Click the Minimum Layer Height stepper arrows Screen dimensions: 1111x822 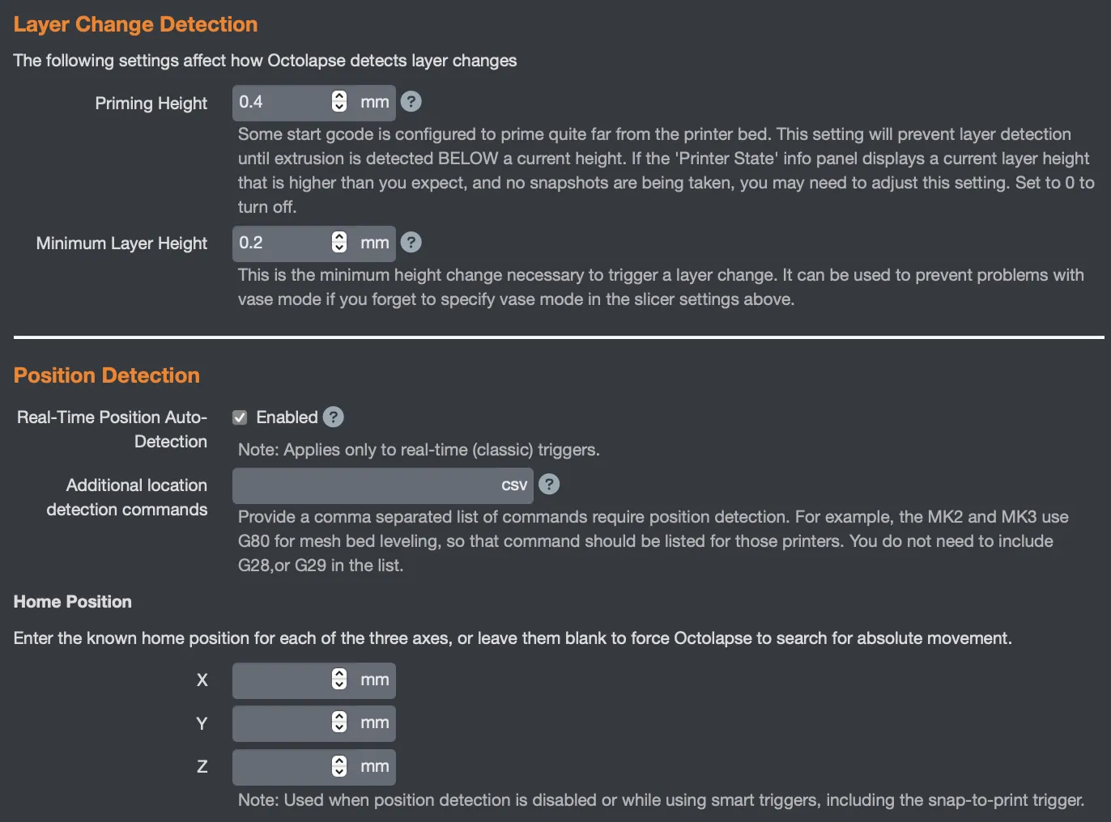tap(339, 243)
